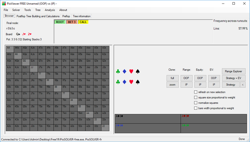Select the AA cell in the hand matrix
The width and height of the screenshot is (250, 142).
[10, 50]
